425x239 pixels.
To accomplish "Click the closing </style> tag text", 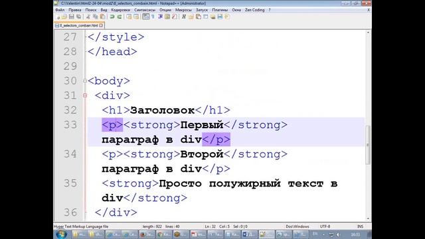I will [x=116, y=37].
